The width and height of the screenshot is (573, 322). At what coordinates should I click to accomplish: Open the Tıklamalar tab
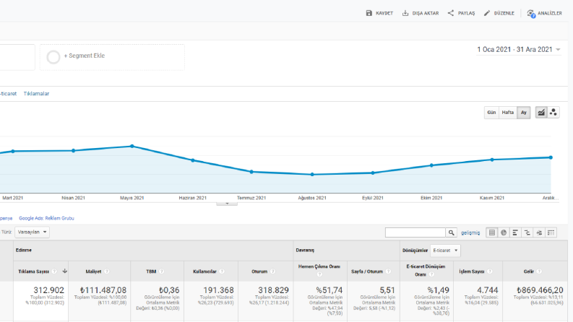tap(36, 93)
